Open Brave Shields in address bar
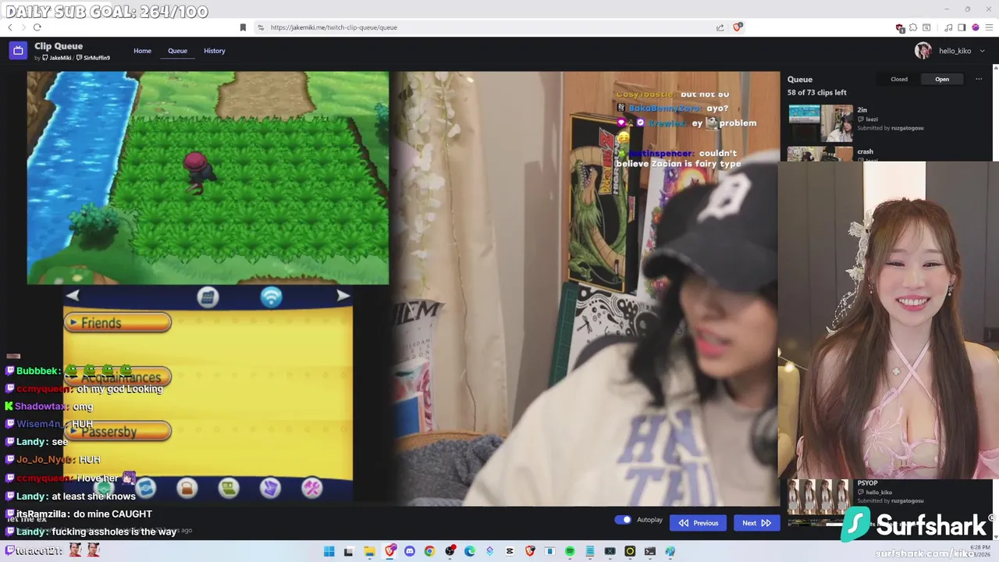This screenshot has height=562, width=999. click(738, 27)
